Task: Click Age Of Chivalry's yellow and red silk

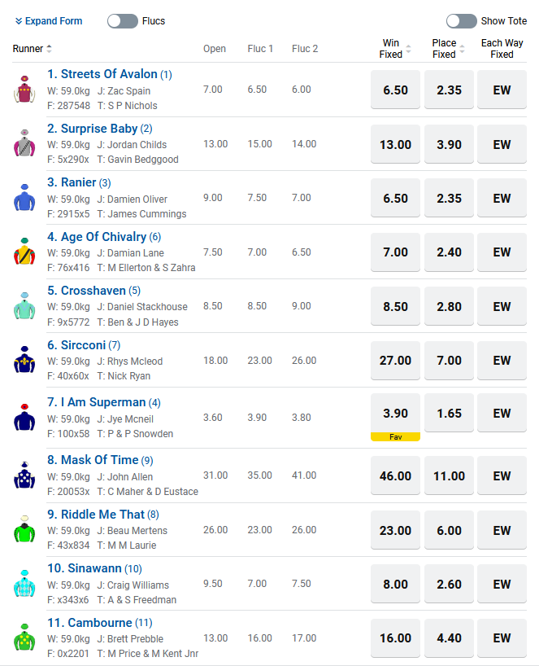Action: click(x=24, y=252)
